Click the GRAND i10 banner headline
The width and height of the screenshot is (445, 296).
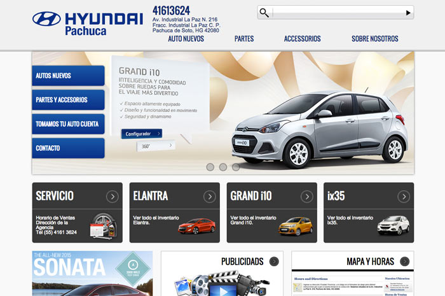coord(139,71)
